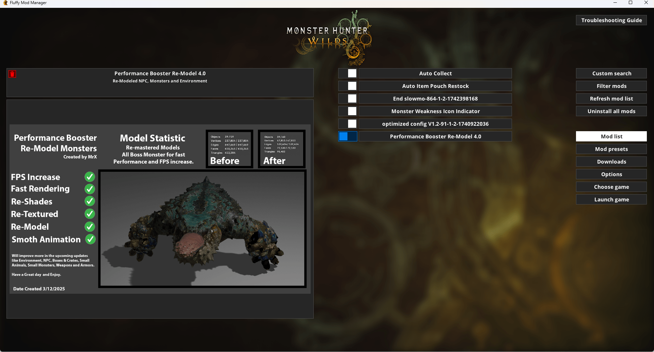Open the Options menu
Image resolution: width=654 pixels, height=352 pixels.
pyautogui.click(x=611, y=174)
